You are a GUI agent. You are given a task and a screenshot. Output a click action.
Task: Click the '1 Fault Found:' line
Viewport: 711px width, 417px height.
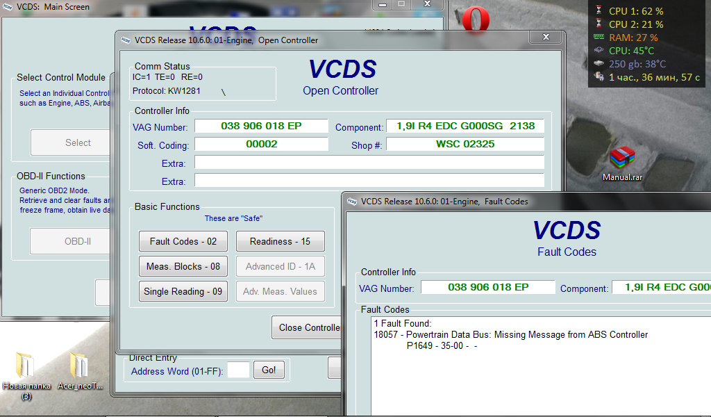[403, 324]
